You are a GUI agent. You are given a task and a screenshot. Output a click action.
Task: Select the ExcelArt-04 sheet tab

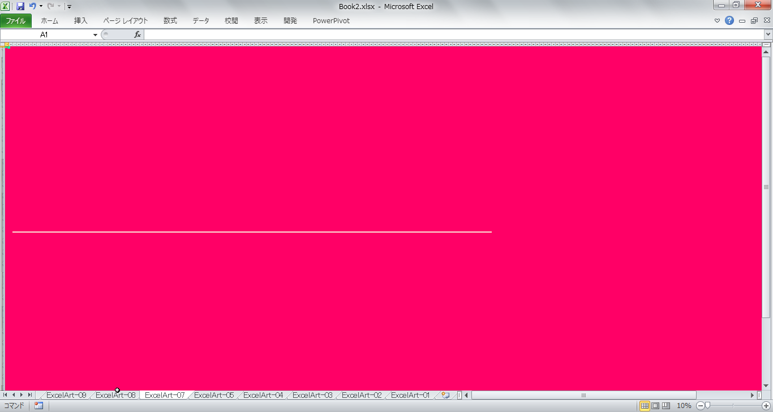pos(263,395)
